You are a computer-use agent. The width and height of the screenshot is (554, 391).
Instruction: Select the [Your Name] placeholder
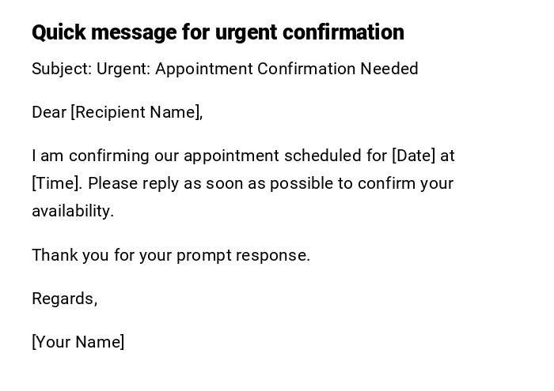pyautogui.click(x=78, y=342)
